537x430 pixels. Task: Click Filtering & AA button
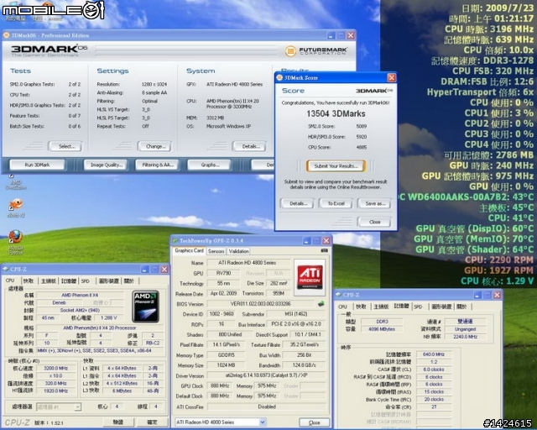(158, 165)
